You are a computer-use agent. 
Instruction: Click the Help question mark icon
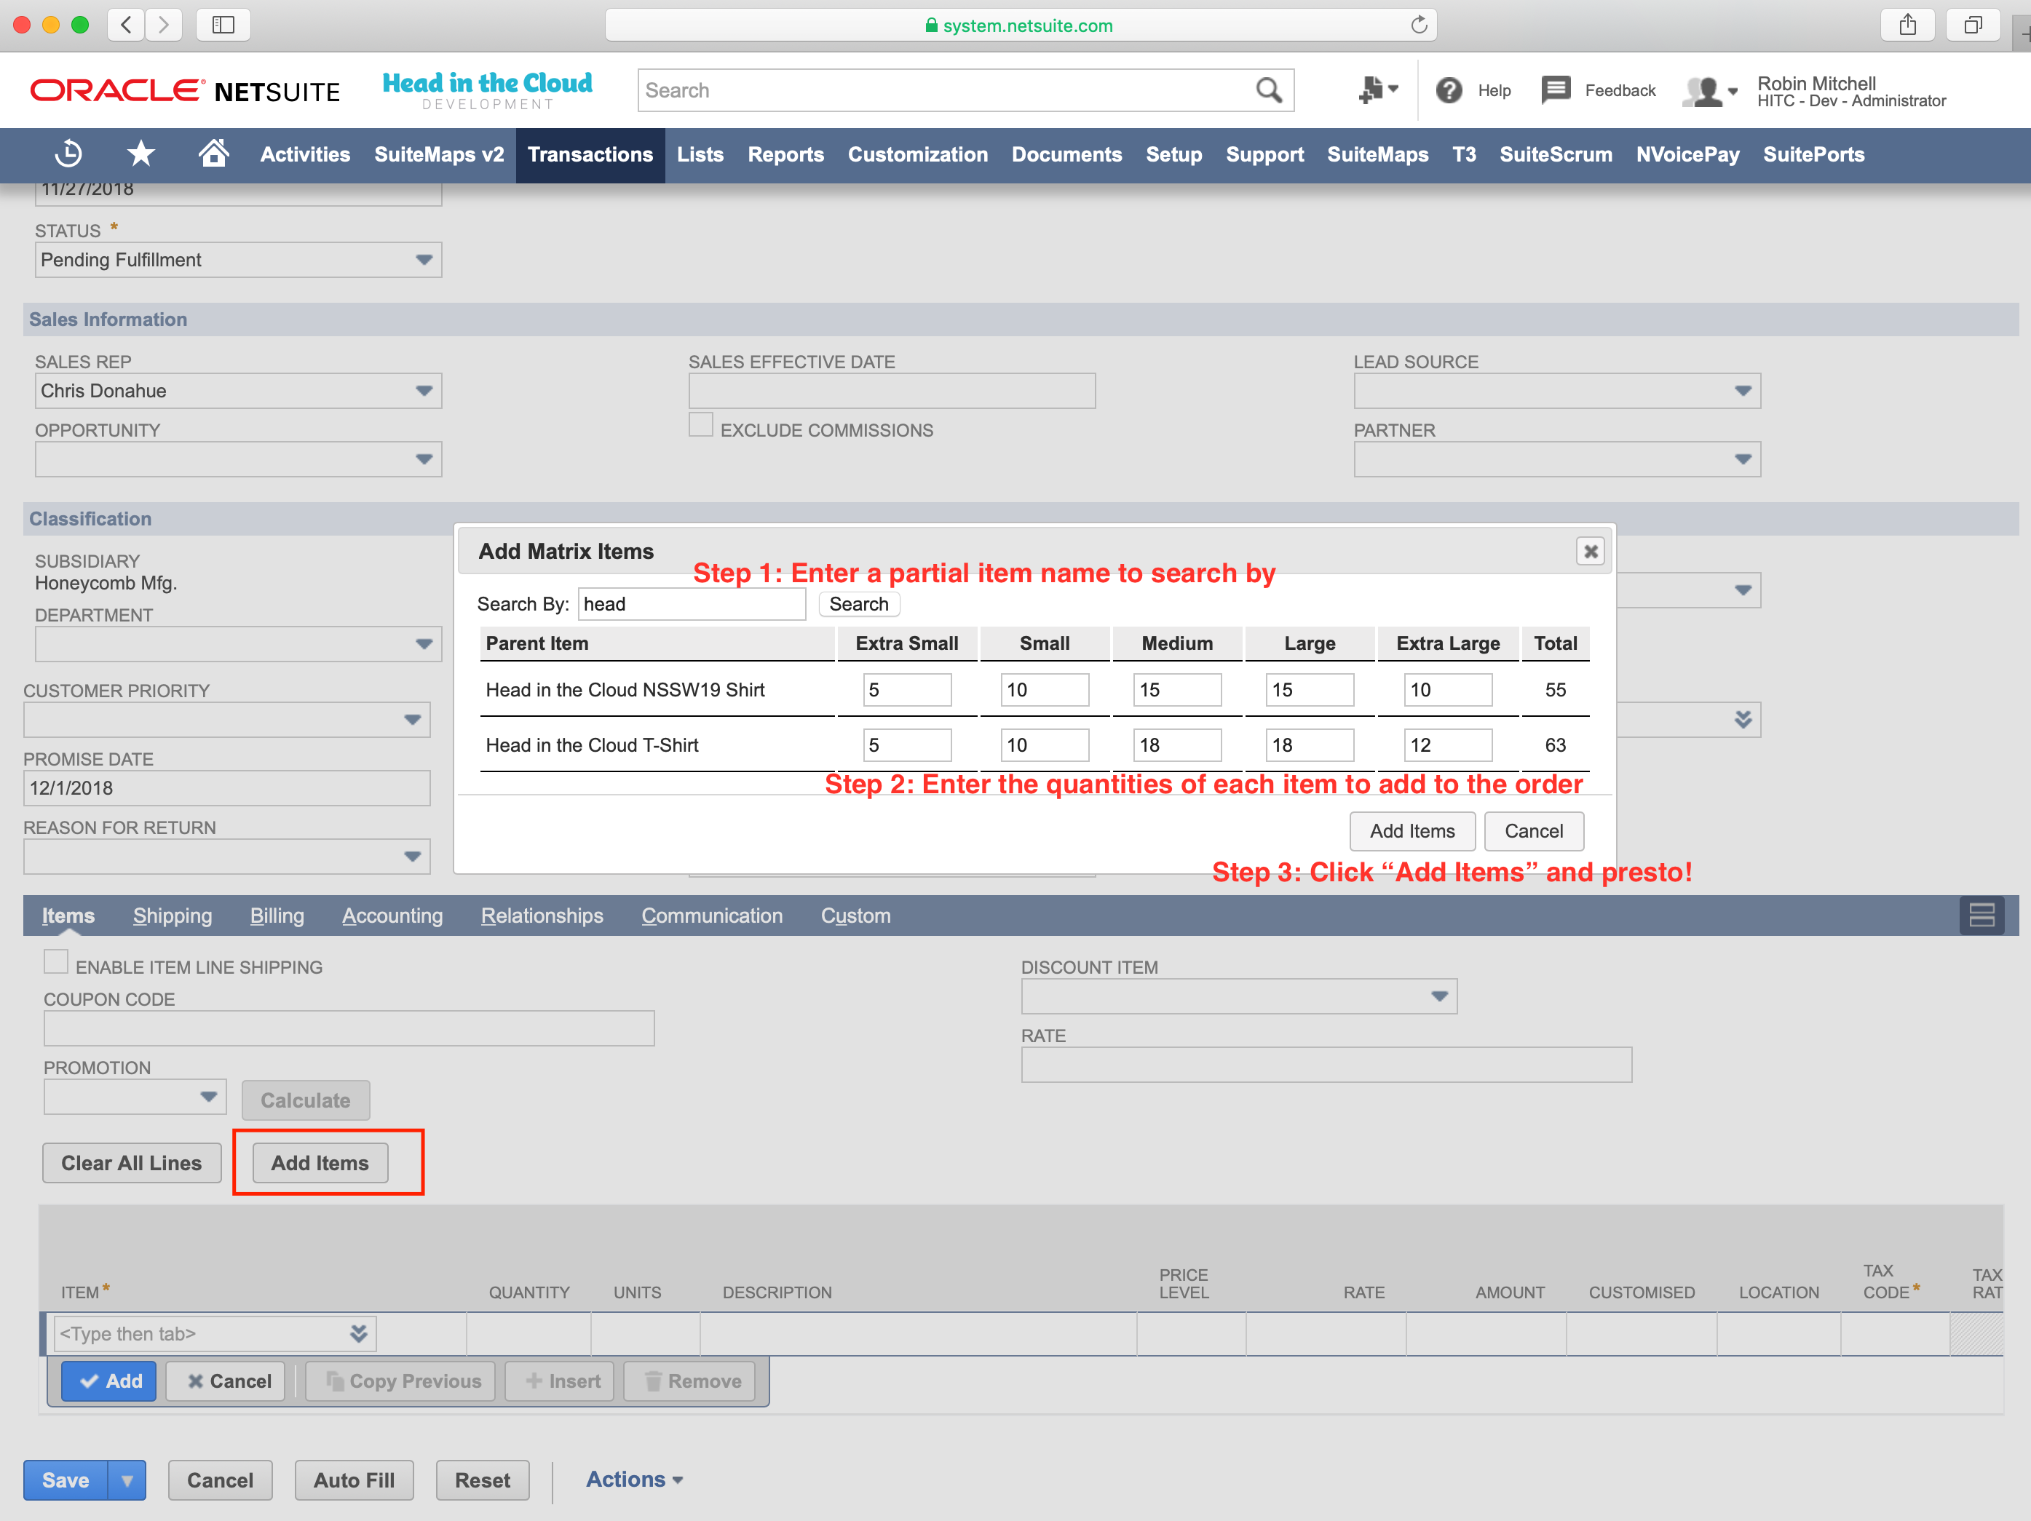click(x=1449, y=90)
